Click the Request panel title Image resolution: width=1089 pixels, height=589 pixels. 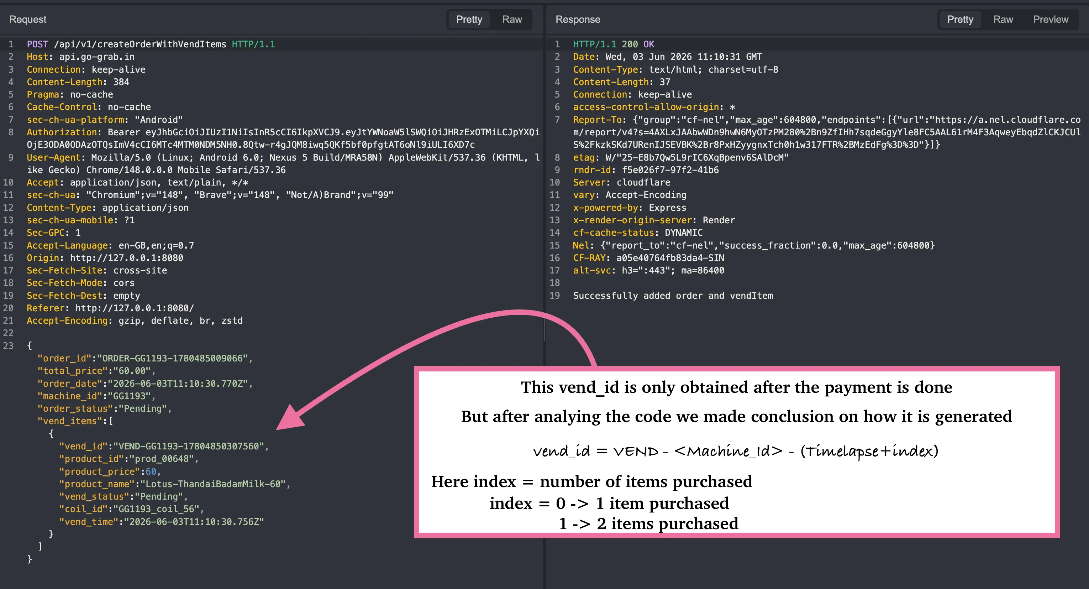tap(27, 20)
